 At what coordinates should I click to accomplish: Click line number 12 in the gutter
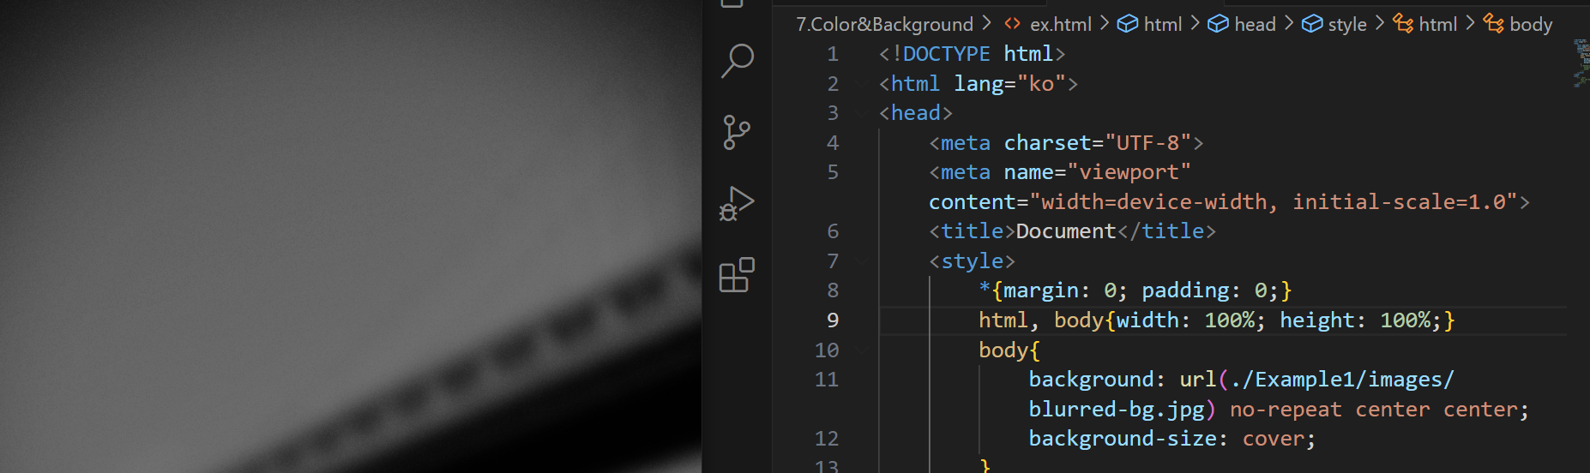pyautogui.click(x=827, y=439)
